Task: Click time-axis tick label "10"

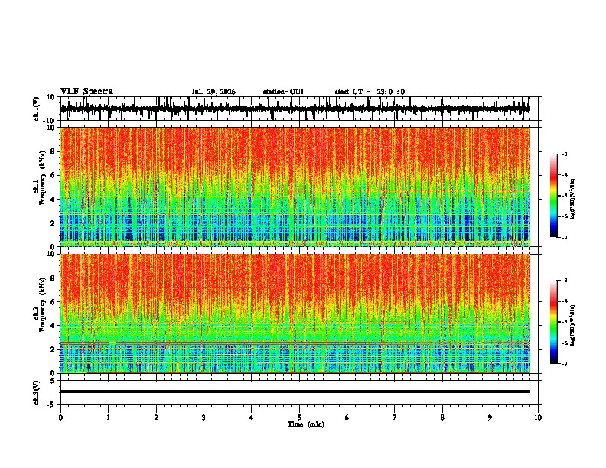Action: [538, 418]
